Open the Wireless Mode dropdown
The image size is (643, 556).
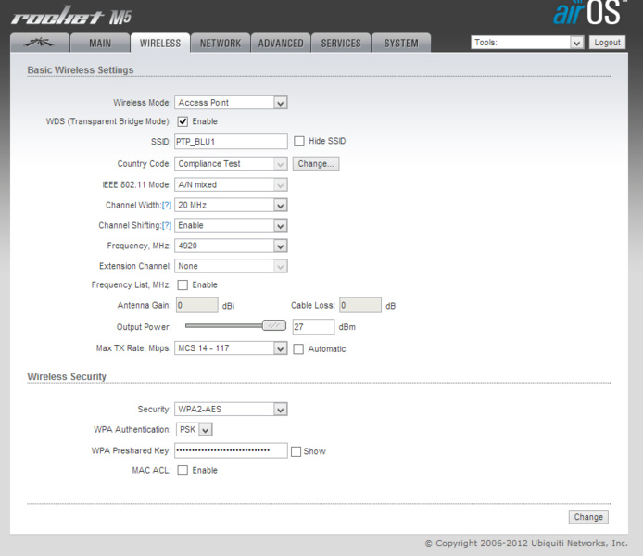click(231, 103)
